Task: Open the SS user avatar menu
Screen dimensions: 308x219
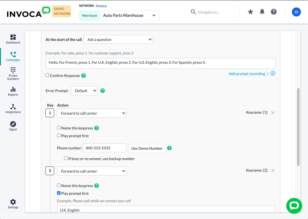Action: 296,12
